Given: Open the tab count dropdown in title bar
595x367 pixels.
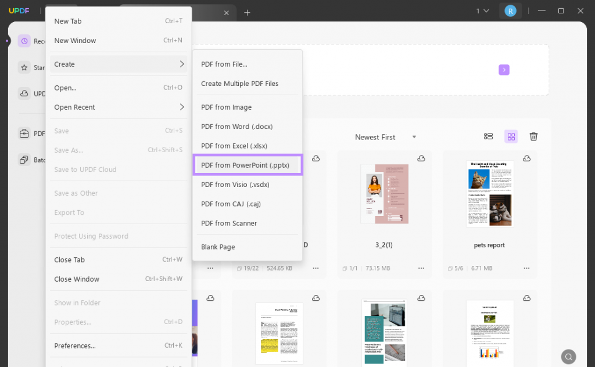Looking at the screenshot, I should click(482, 10).
